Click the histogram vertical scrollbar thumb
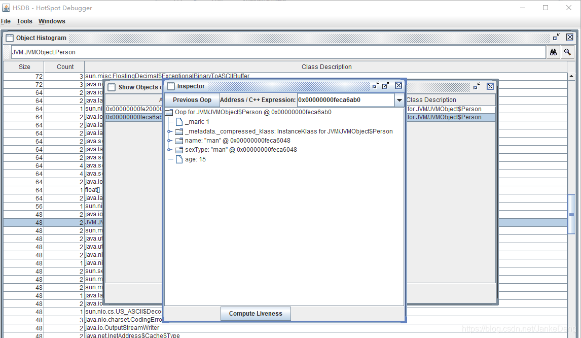This screenshot has width=581, height=338. coord(571,215)
